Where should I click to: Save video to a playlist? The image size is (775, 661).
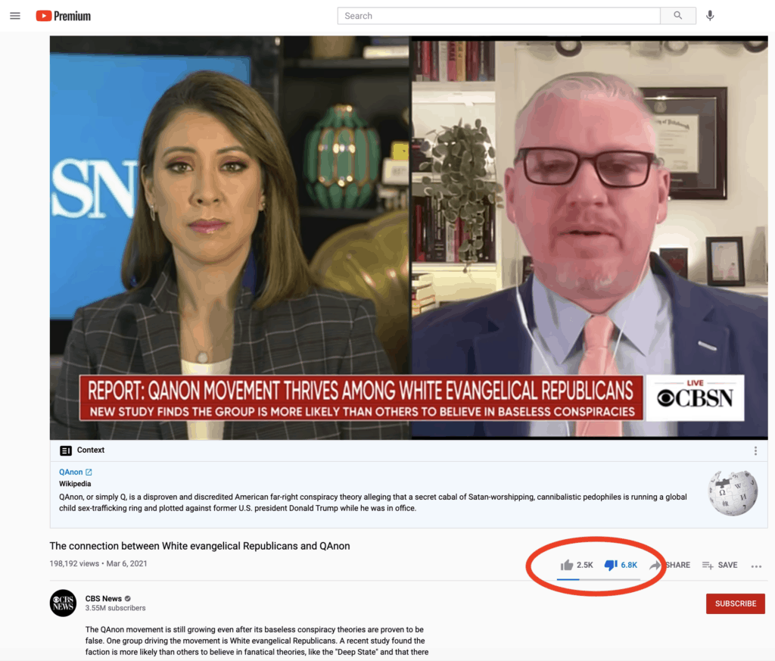[719, 565]
